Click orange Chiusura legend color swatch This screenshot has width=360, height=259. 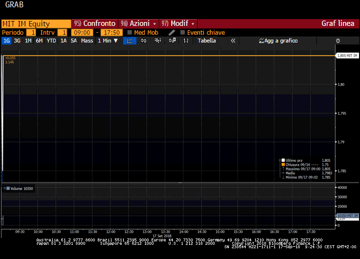[x=283, y=165]
